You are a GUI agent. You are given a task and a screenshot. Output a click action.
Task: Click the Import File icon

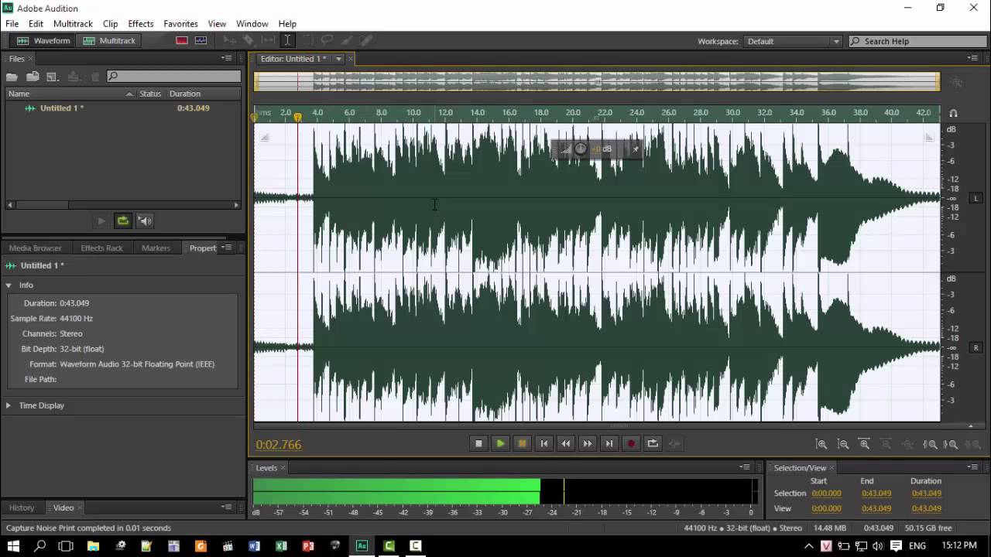coord(33,77)
